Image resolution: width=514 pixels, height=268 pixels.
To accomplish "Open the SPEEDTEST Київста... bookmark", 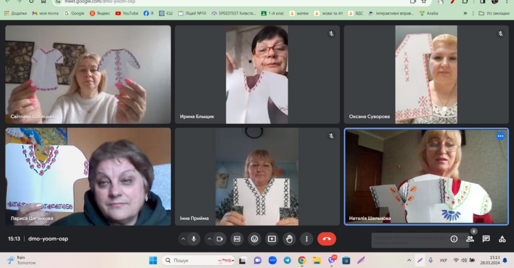I will coord(233,14).
